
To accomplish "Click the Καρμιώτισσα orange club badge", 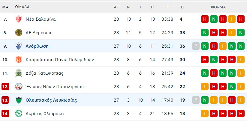I will (19, 60).
